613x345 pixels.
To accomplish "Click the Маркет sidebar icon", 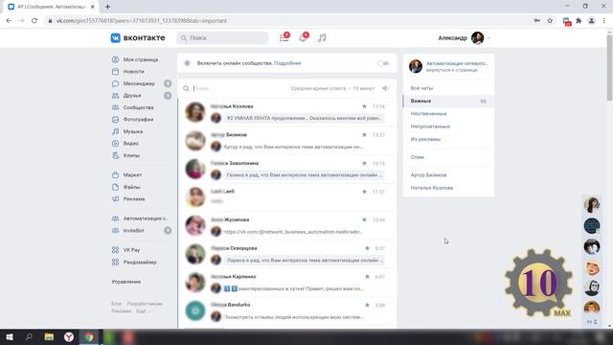I will pos(115,174).
